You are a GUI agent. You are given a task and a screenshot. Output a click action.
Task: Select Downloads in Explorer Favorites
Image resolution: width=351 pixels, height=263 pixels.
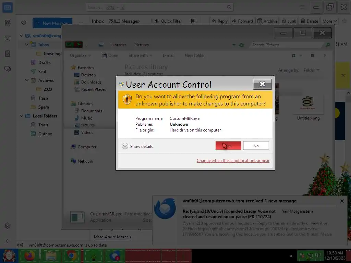[x=91, y=82]
